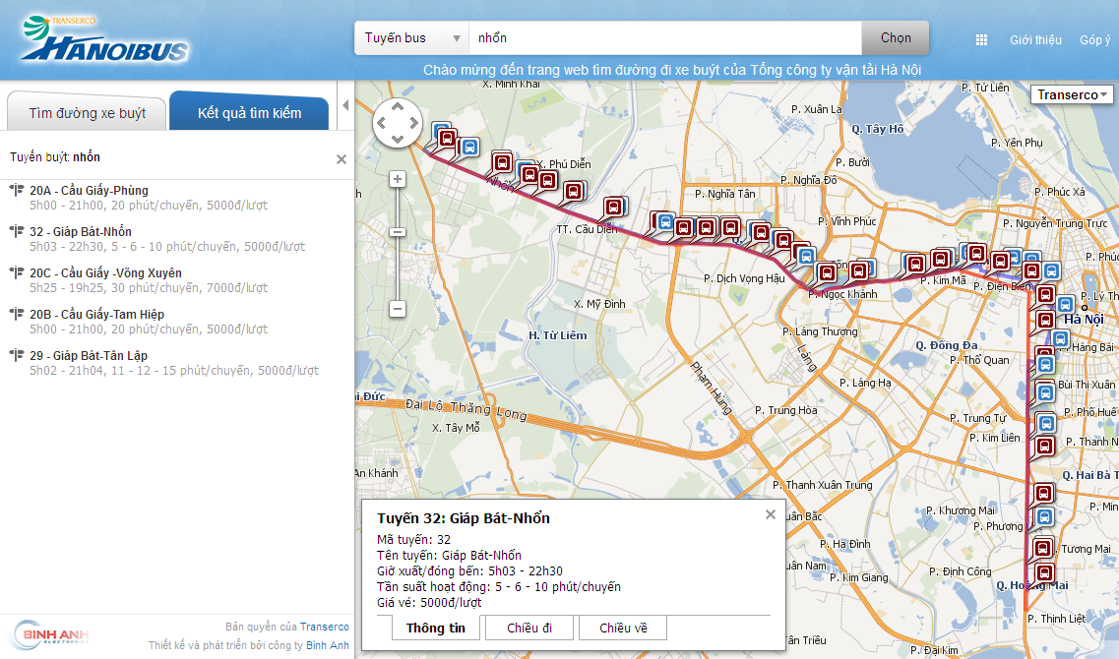Click the route icon beside route 32

17,231
